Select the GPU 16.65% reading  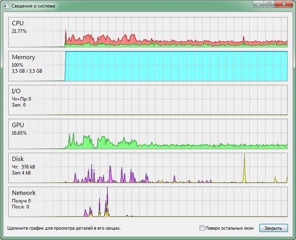pos(19,133)
